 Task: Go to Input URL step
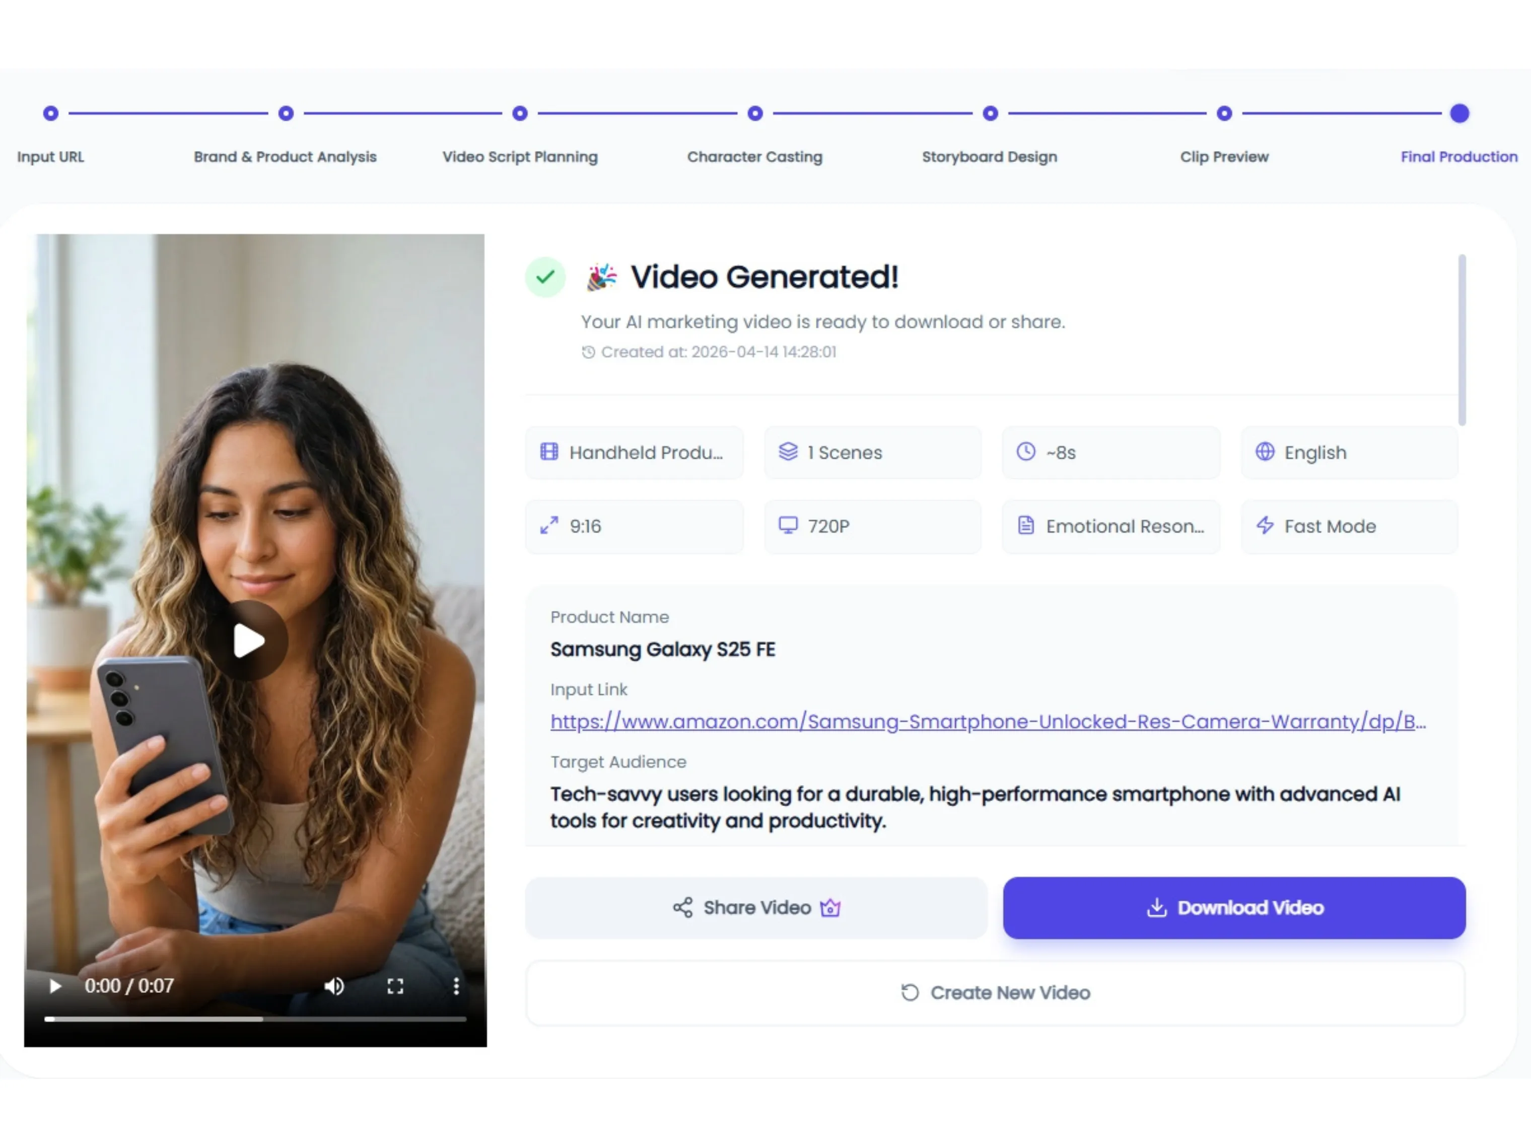[50, 113]
